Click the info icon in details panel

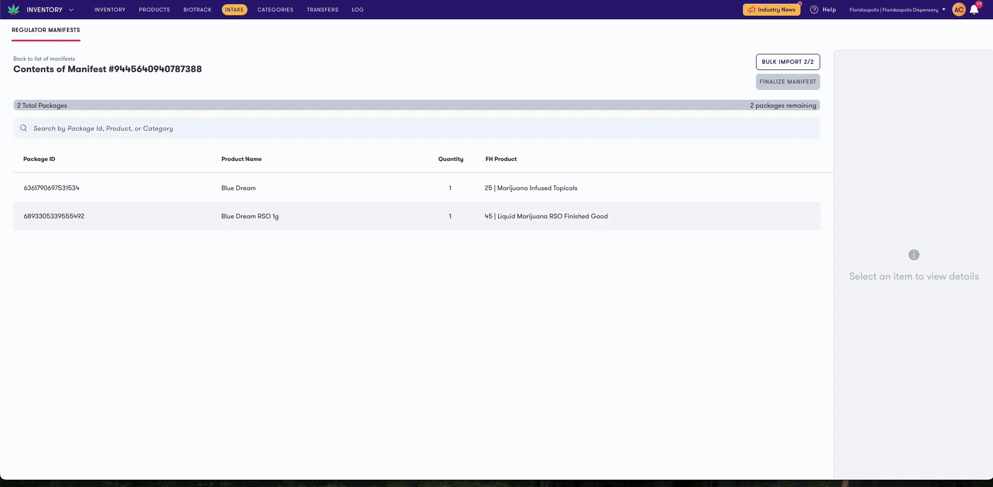click(x=914, y=255)
